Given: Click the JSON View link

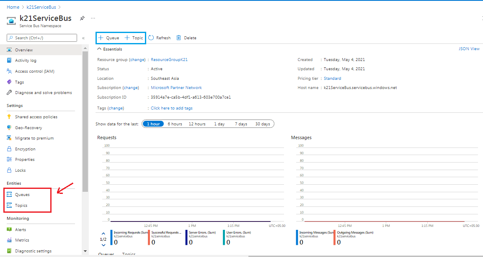Looking at the screenshot, I should pos(469,49).
